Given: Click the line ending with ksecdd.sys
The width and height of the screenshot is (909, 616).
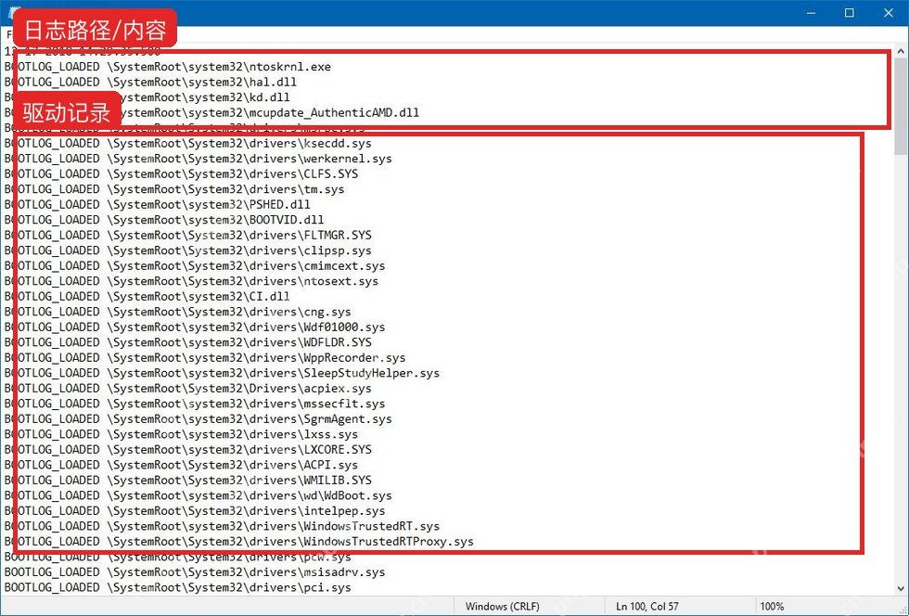Looking at the screenshot, I should [187, 143].
